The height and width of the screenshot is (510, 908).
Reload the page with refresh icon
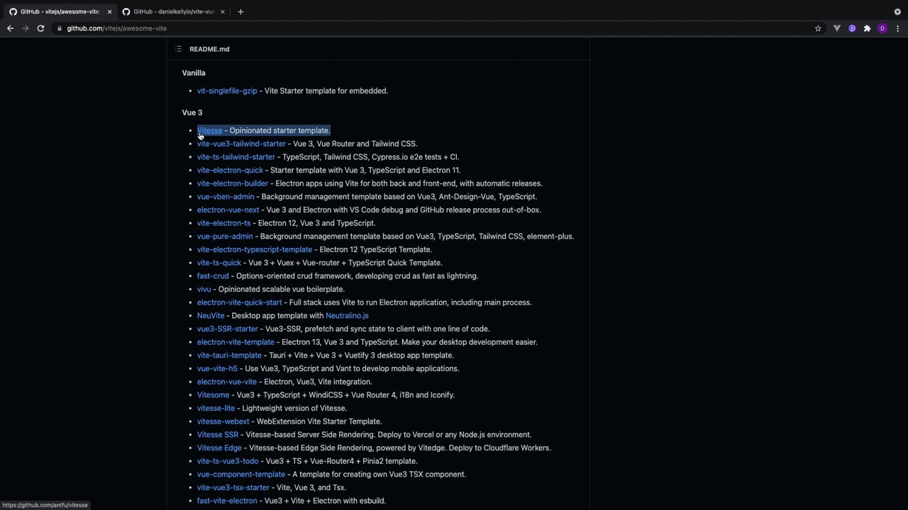[x=40, y=28]
